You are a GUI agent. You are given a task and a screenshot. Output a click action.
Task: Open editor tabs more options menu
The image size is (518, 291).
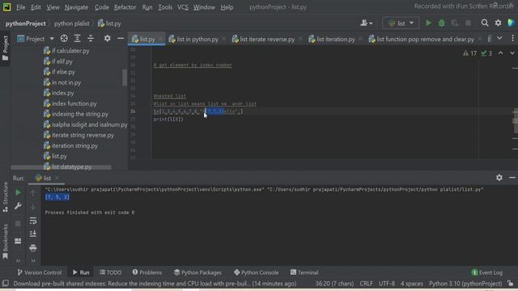(512, 39)
